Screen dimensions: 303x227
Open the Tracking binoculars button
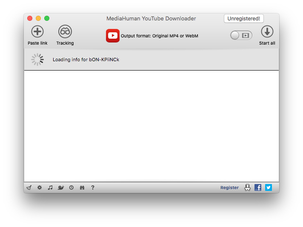tap(65, 31)
